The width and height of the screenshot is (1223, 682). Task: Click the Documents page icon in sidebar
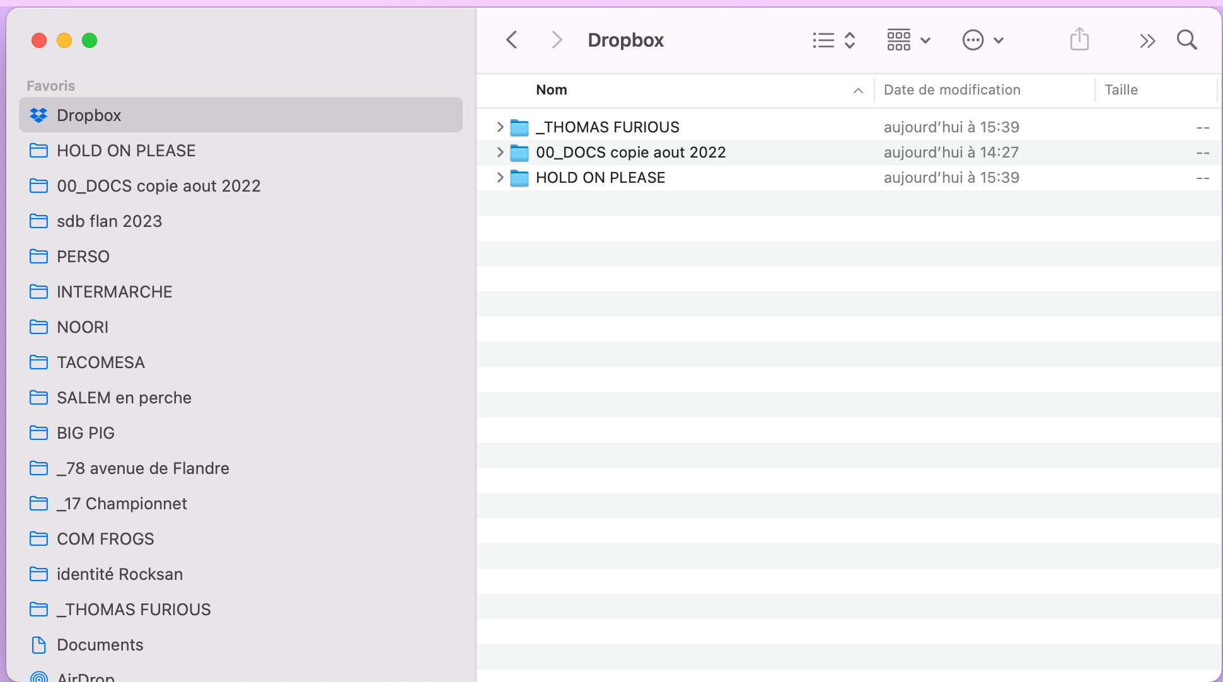(x=38, y=645)
